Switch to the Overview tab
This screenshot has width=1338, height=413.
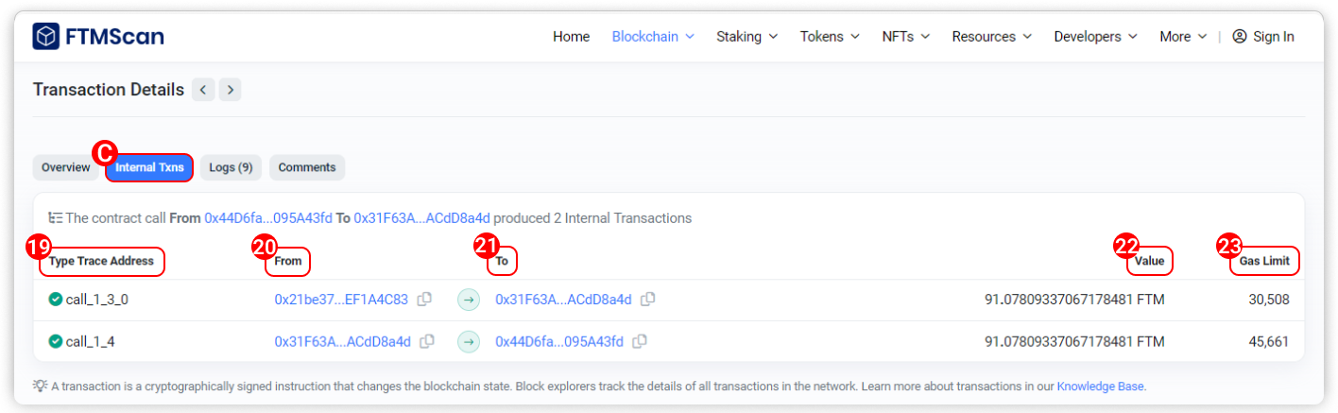[66, 167]
